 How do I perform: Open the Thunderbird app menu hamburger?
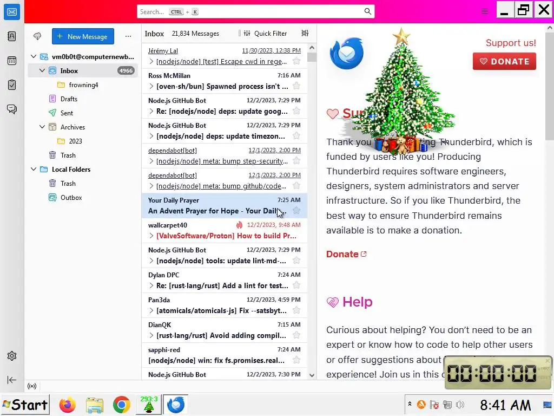484,11
